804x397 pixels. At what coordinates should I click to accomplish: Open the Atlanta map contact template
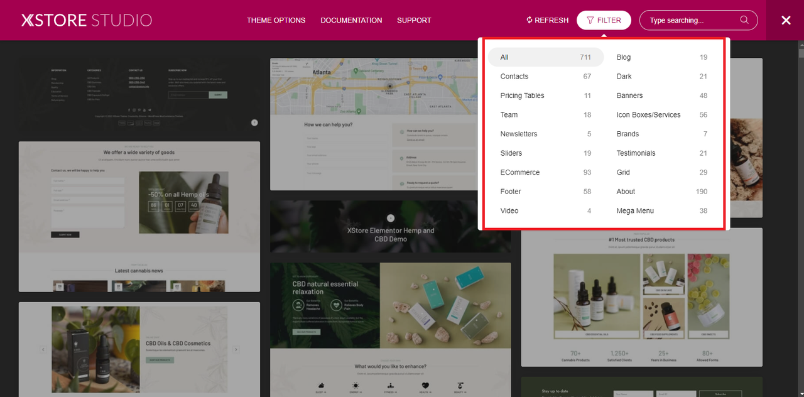374,124
